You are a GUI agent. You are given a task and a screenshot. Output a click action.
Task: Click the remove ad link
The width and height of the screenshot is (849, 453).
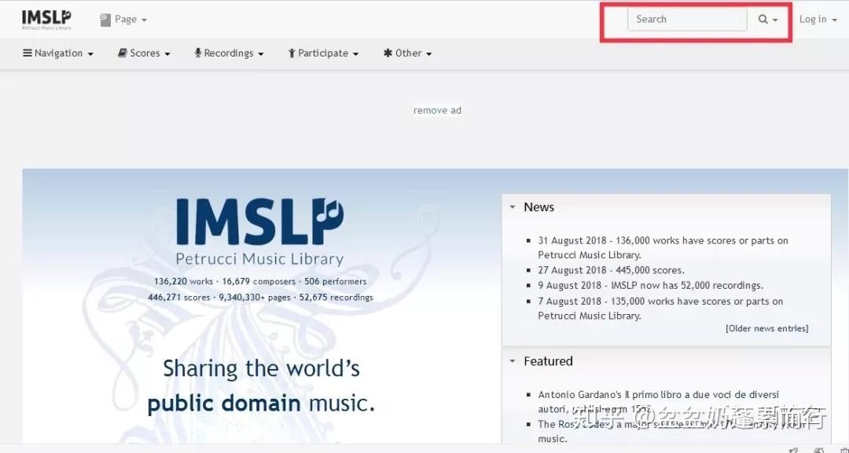click(x=437, y=110)
